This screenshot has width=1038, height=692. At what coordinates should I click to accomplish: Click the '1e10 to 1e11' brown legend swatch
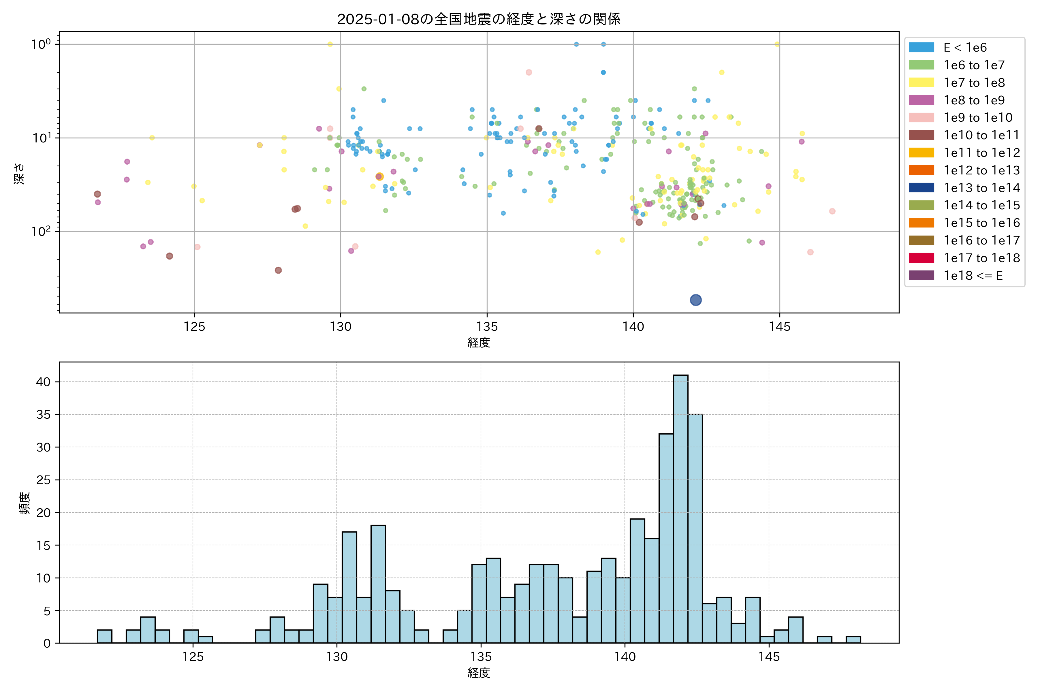click(921, 135)
